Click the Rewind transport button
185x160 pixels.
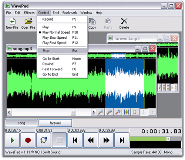tap(91, 140)
